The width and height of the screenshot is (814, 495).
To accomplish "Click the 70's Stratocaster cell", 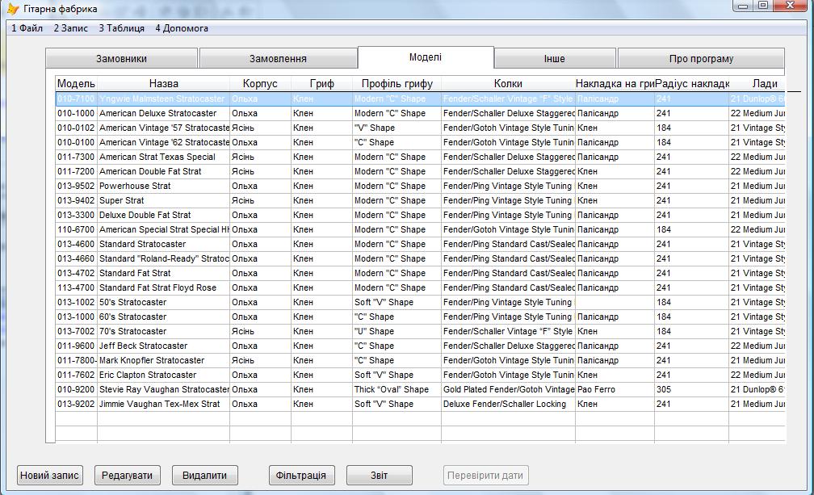I will pos(163,331).
